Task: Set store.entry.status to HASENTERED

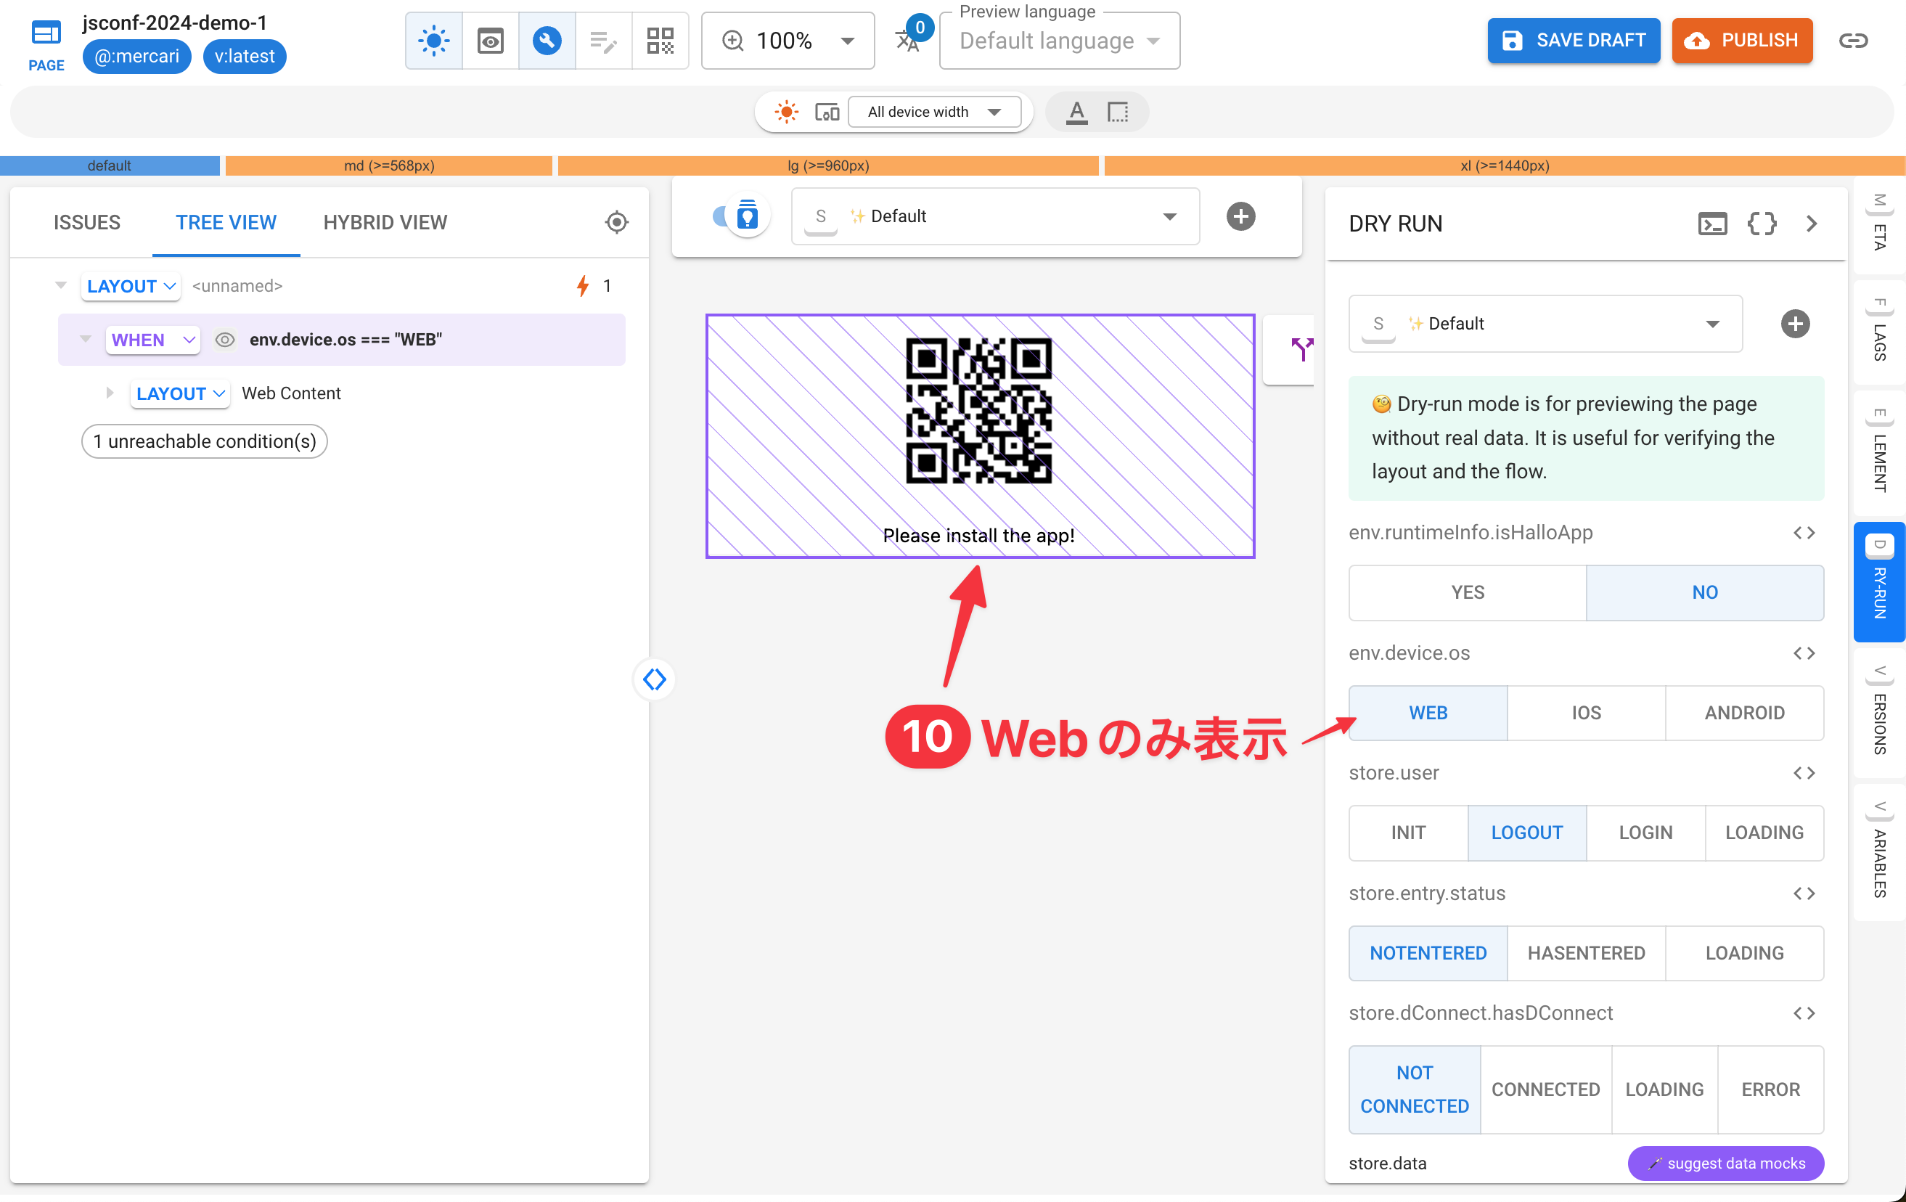Action: click(1586, 953)
